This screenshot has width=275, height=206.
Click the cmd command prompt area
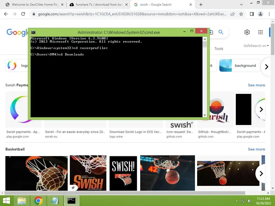point(117,77)
